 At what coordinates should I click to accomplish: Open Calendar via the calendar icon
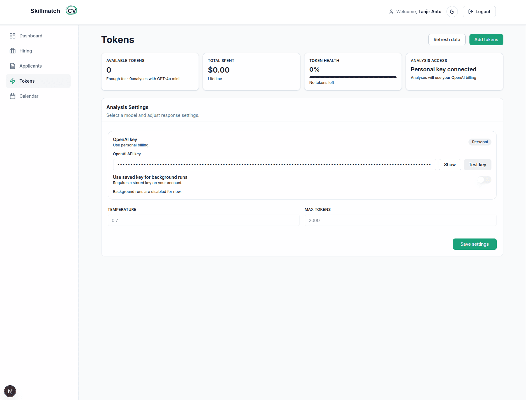[13, 96]
